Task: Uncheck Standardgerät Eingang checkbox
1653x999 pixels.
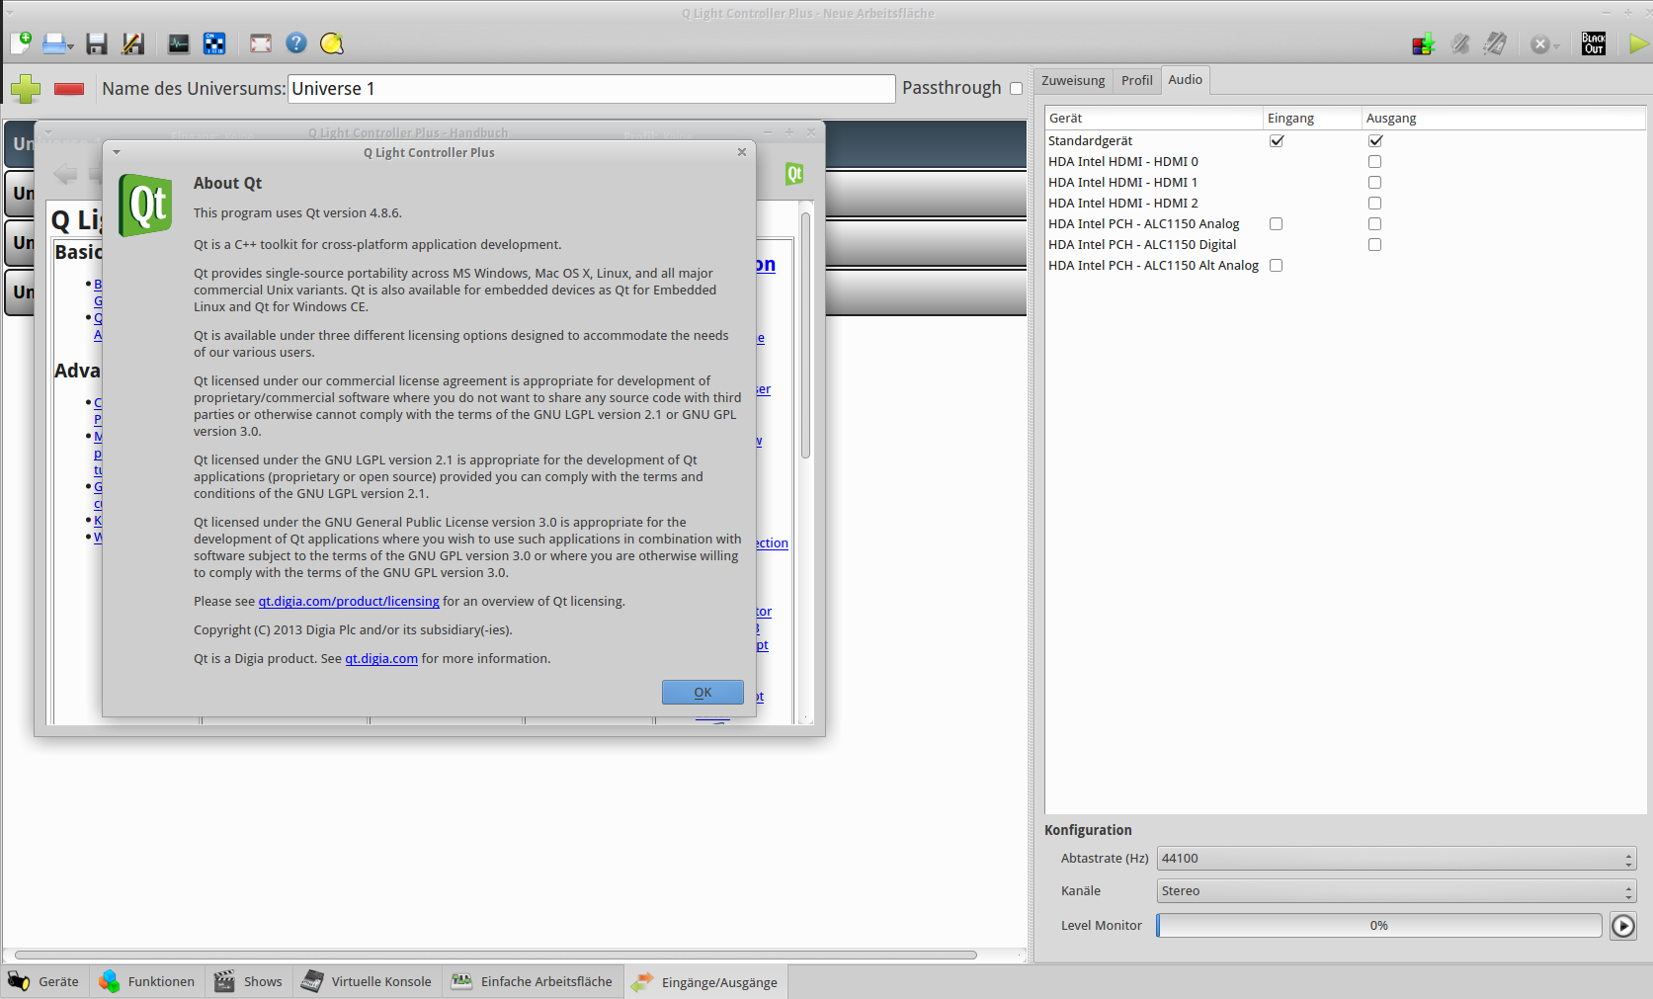Action: [x=1277, y=141]
